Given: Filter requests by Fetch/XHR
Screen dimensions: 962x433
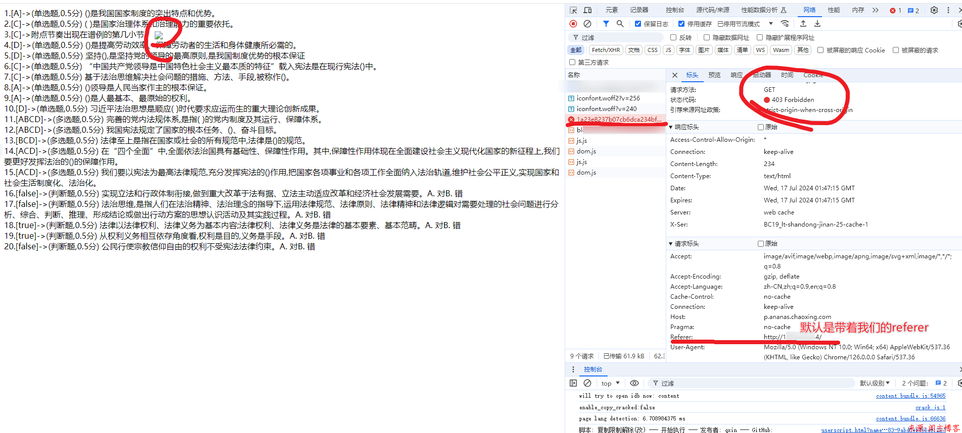Looking at the screenshot, I should pos(606,50).
